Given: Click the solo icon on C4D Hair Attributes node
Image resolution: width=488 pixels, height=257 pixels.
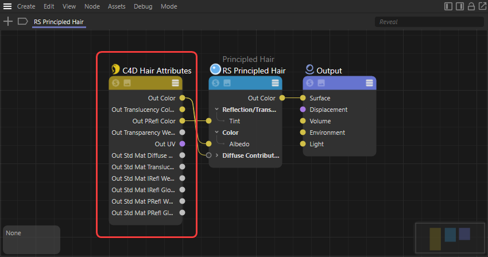Looking at the screenshot, I should [x=116, y=83].
